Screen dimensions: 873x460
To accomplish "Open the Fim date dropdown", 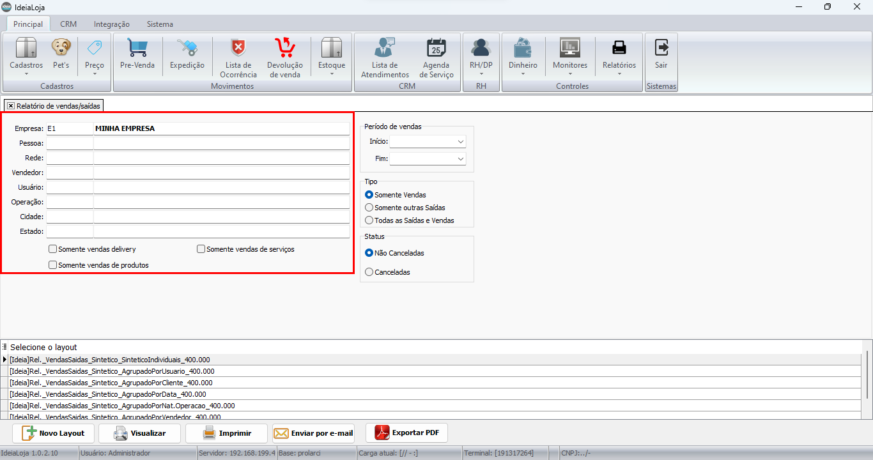I will click(x=460, y=158).
